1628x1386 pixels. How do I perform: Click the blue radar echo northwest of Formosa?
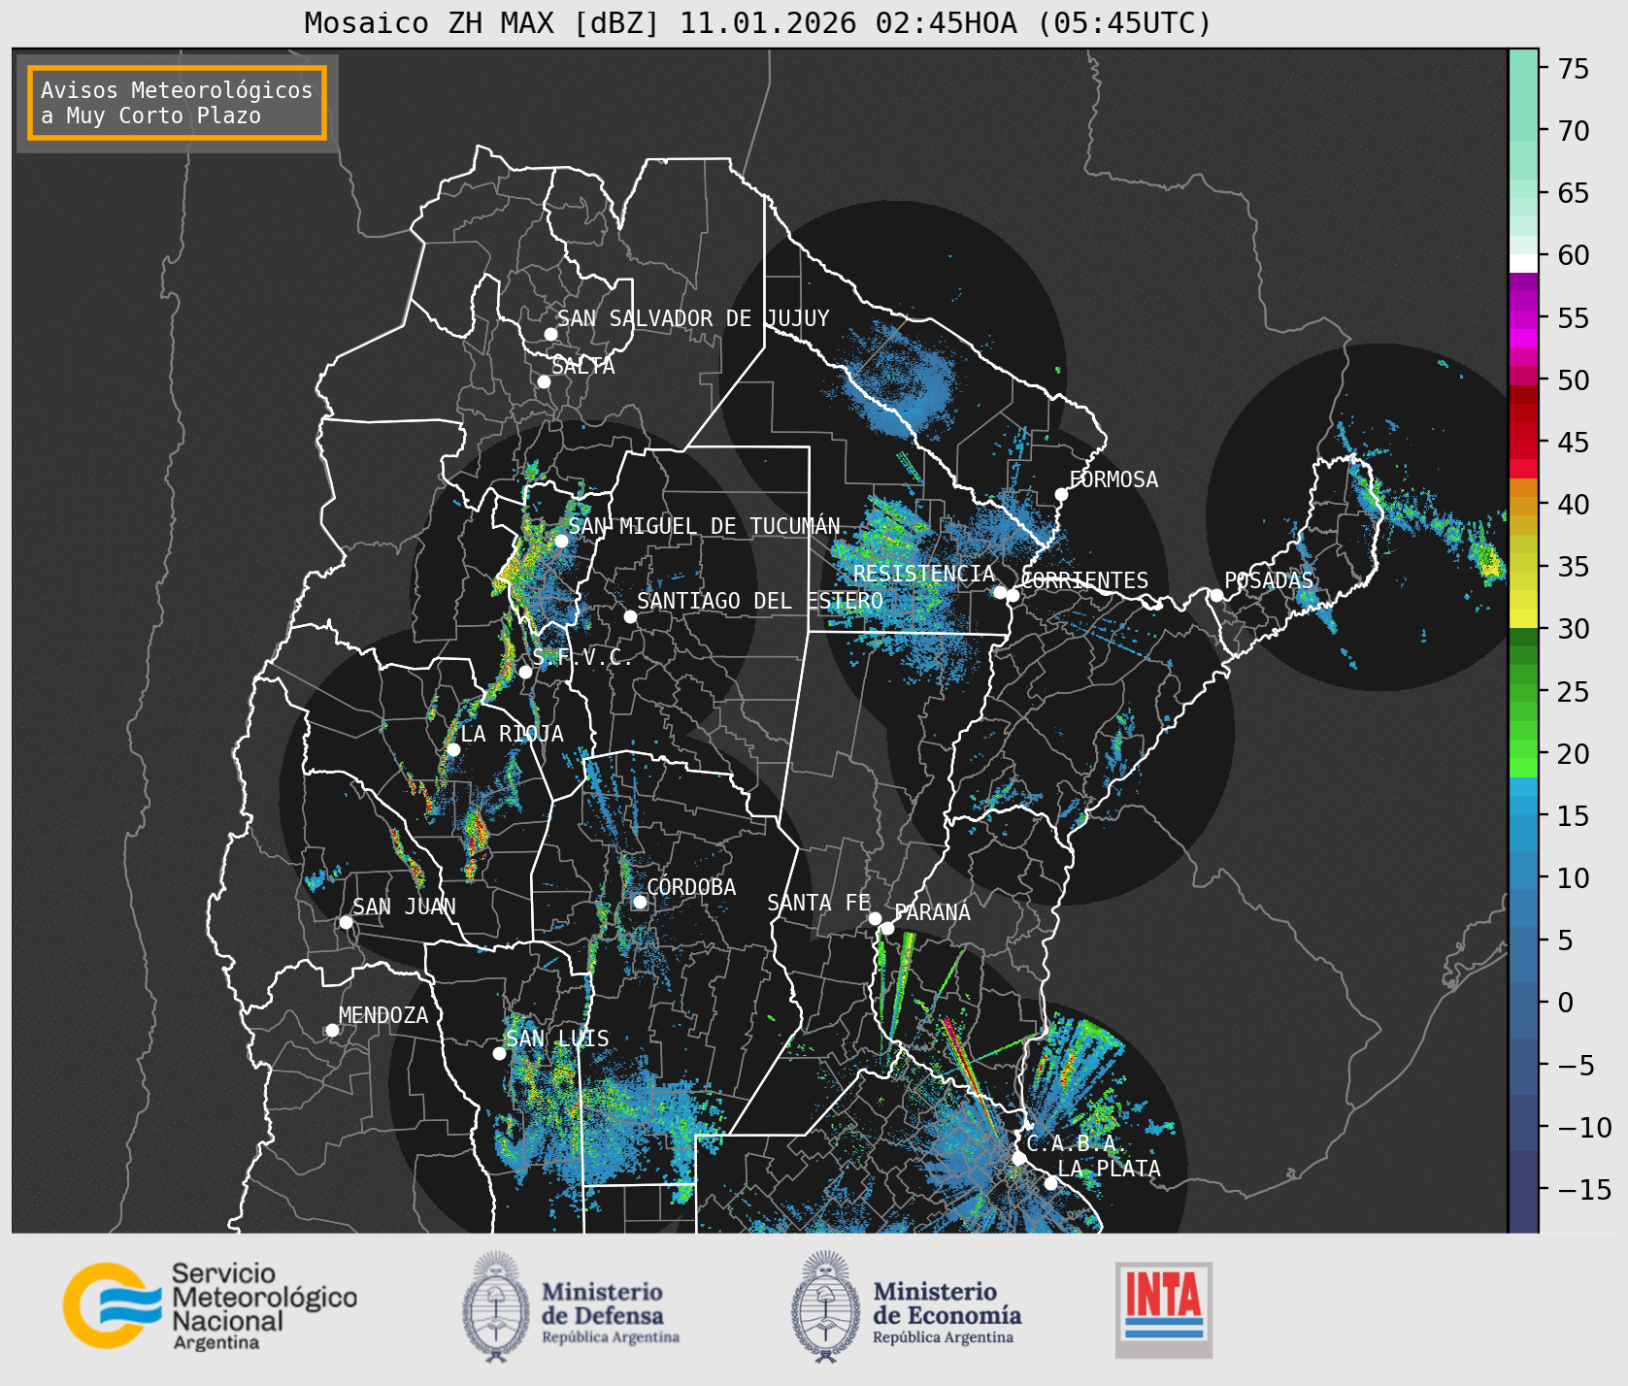[898, 381]
